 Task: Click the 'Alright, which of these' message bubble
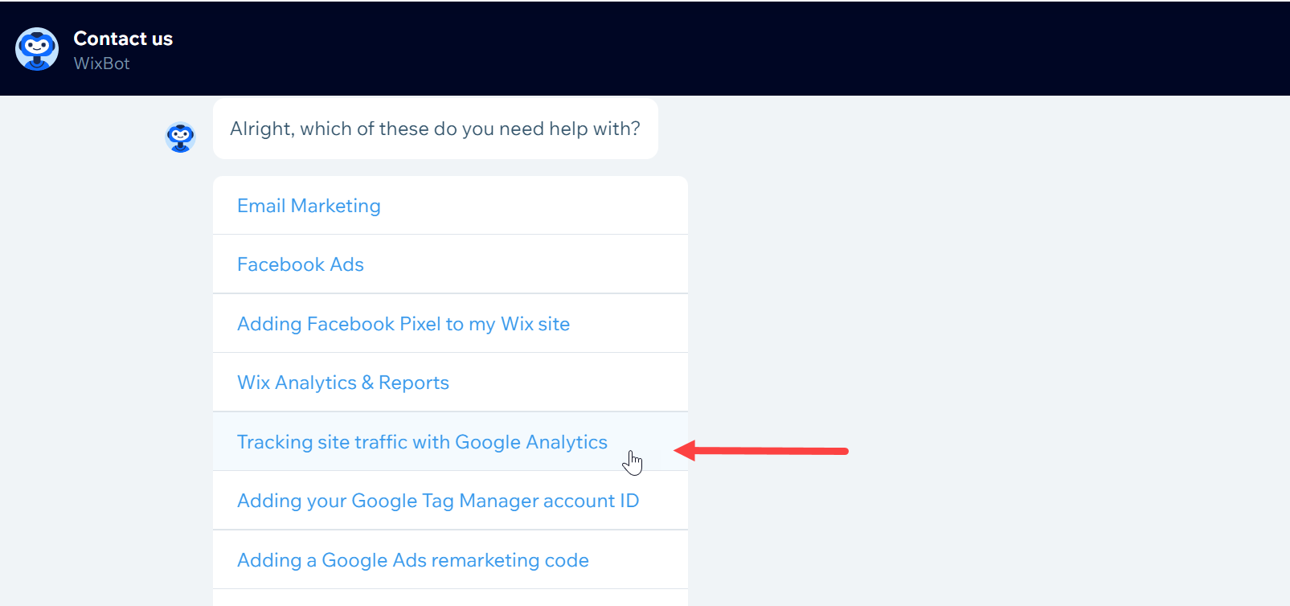[x=436, y=129]
